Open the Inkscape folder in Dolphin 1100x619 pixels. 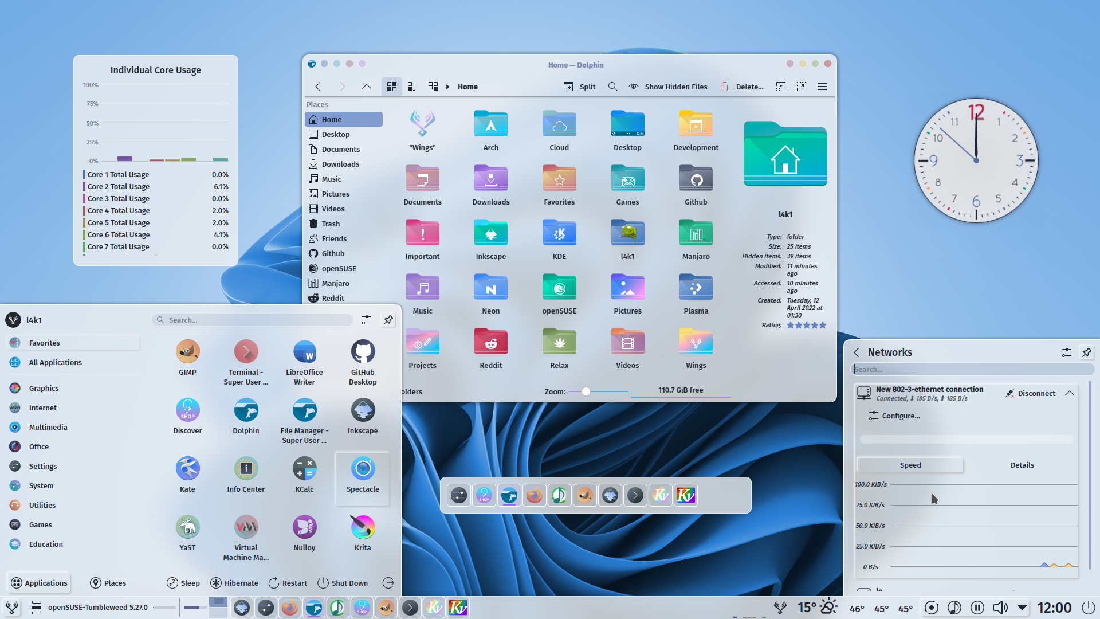490,240
